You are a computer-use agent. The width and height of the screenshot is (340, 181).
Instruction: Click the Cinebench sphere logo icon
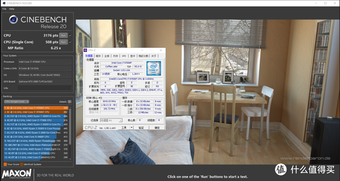click(13, 19)
